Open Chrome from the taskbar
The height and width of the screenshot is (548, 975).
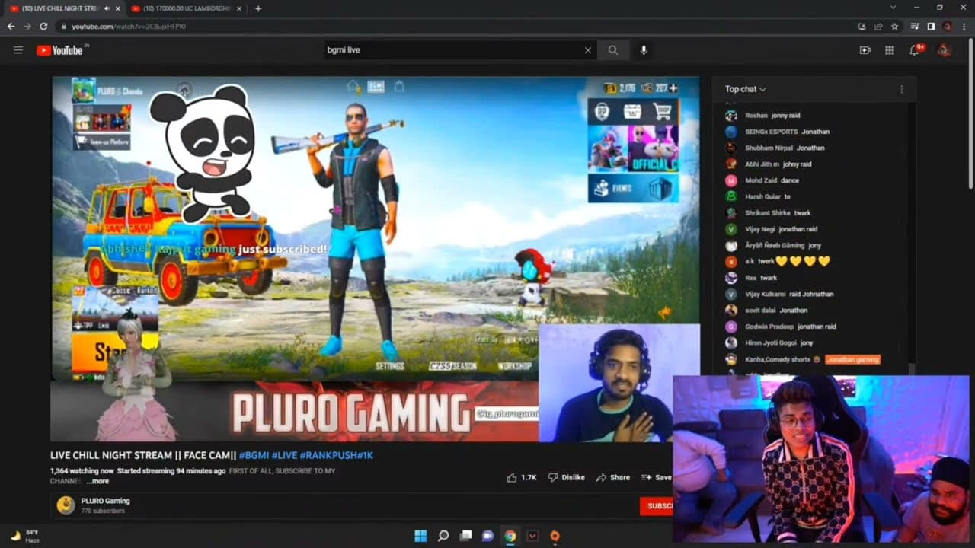pyautogui.click(x=510, y=536)
